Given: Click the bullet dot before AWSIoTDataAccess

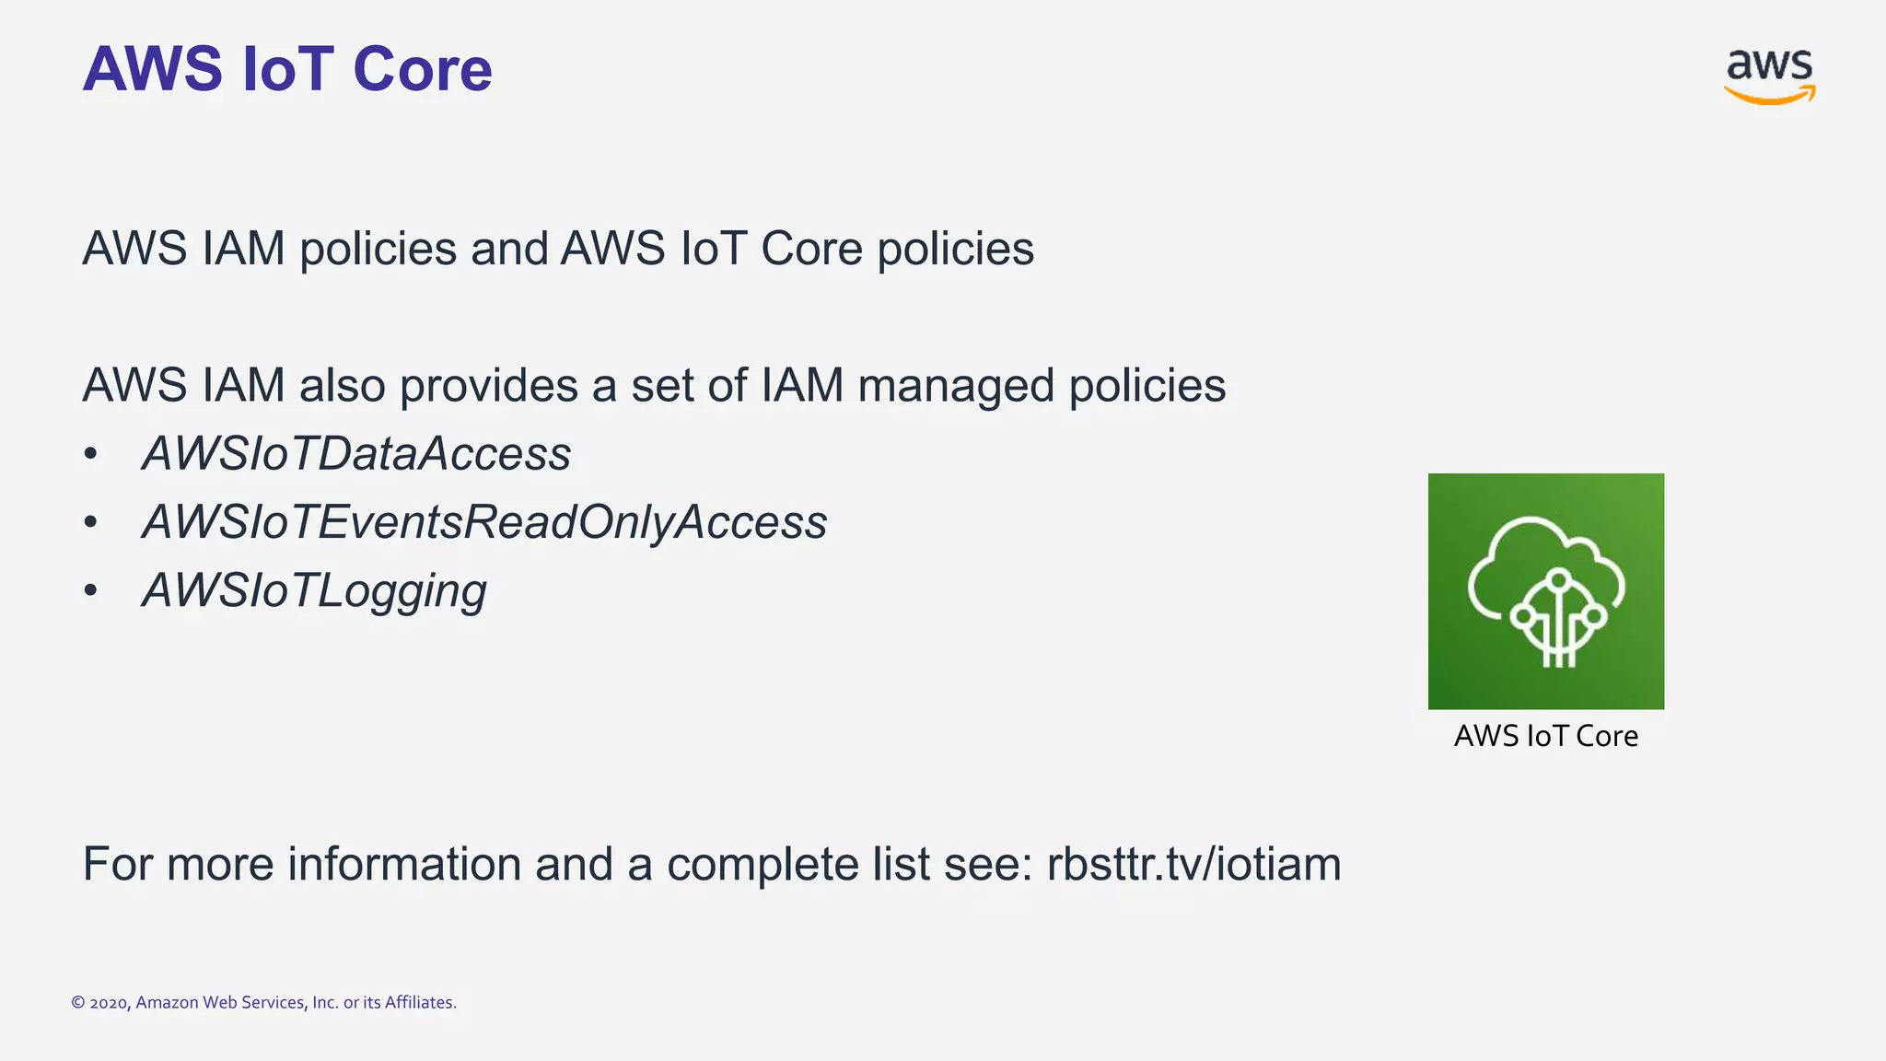Looking at the screenshot, I should [x=90, y=454].
